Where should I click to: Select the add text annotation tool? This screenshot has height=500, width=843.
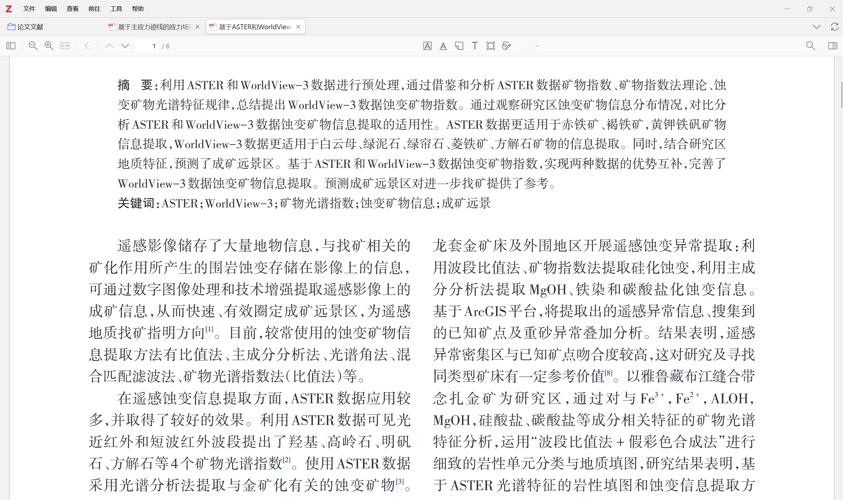pyautogui.click(x=475, y=46)
